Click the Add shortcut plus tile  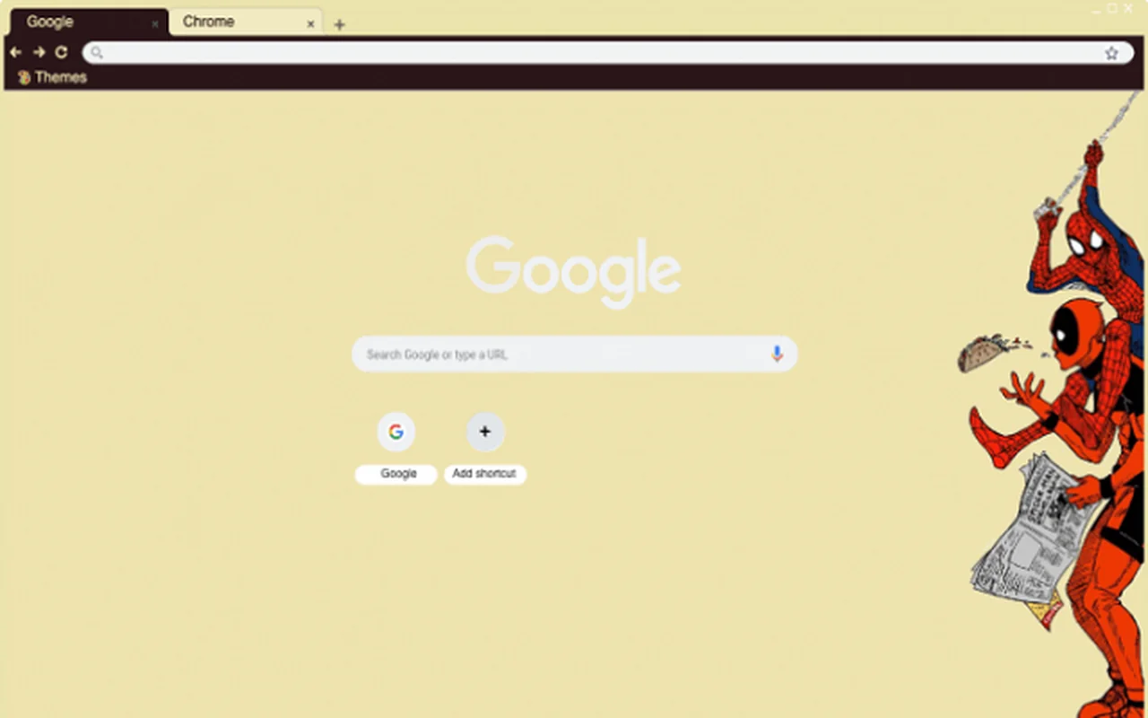485,448
